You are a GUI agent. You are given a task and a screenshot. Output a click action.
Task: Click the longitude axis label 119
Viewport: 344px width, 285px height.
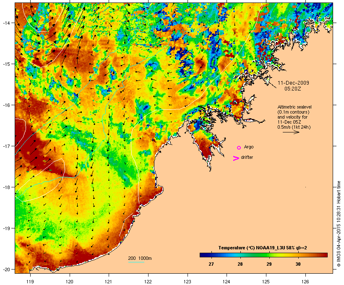pos(30,282)
